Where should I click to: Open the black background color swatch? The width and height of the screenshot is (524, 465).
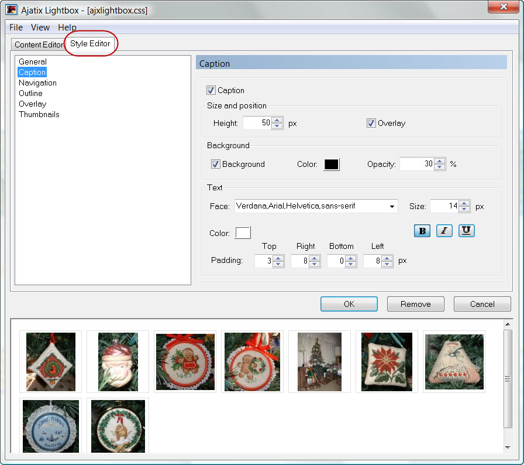point(332,164)
